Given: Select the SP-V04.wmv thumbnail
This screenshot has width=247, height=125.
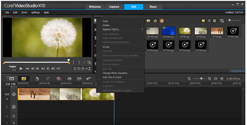Looking at the screenshot, I should click(169, 31).
